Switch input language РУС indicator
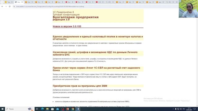198x111 pixels. 184,109
